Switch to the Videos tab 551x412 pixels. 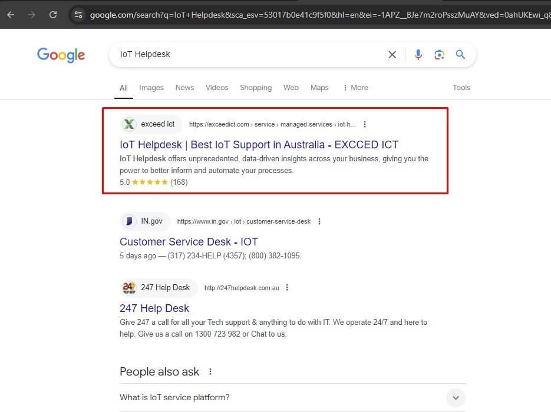(217, 88)
